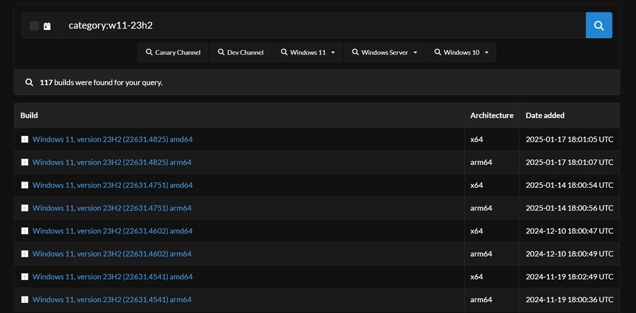This screenshot has width=636, height=313.
Task: Open the Canary Channel quick search
Action: (173, 52)
